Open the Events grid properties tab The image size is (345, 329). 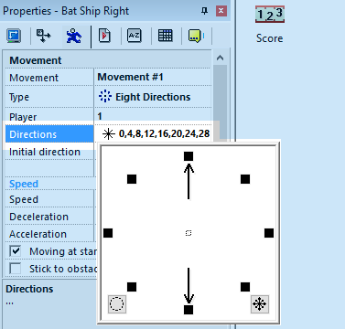(166, 36)
